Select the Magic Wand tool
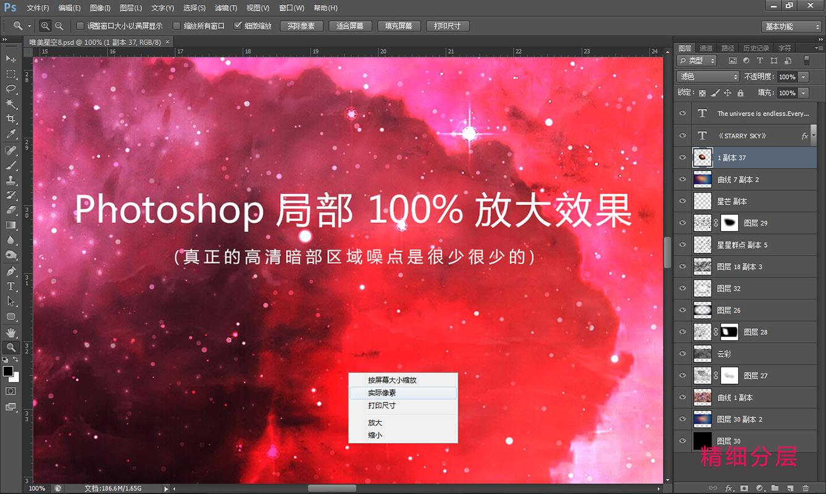 pyautogui.click(x=11, y=104)
